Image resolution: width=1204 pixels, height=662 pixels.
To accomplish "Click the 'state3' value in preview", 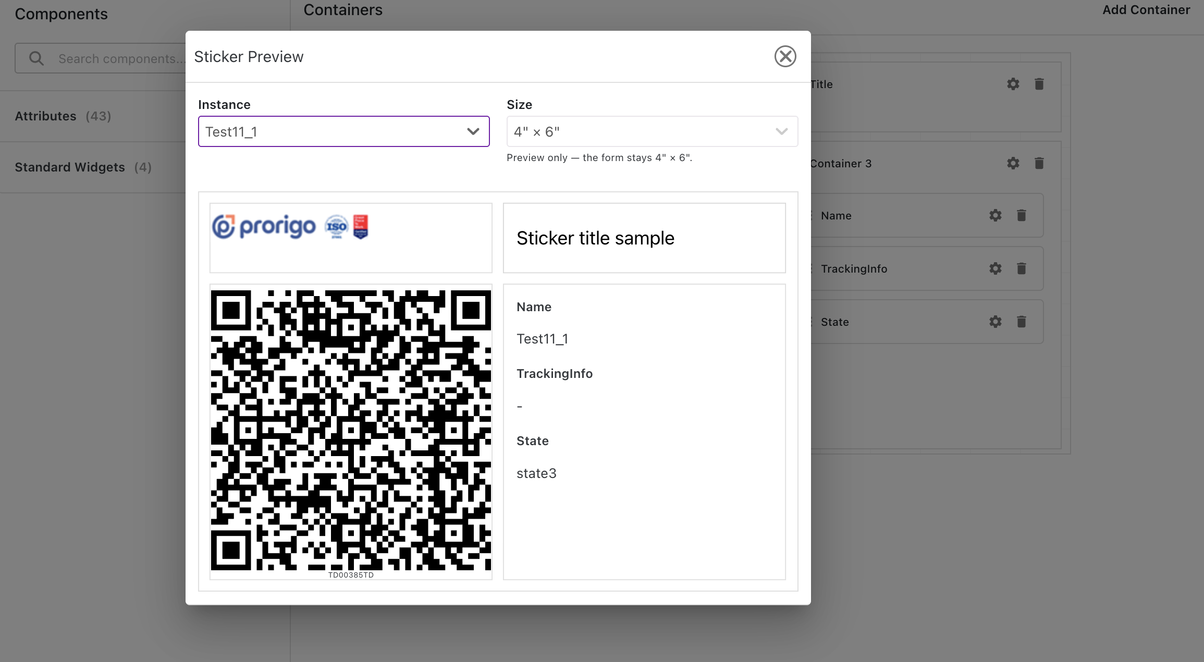I will (x=536, y=473).
